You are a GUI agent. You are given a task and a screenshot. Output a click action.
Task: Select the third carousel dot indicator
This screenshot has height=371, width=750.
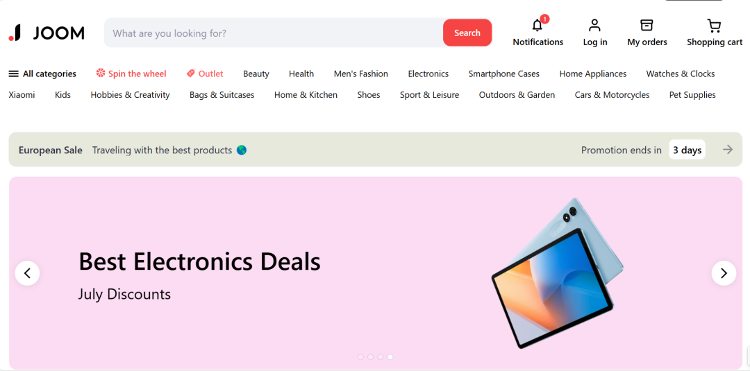381,356
